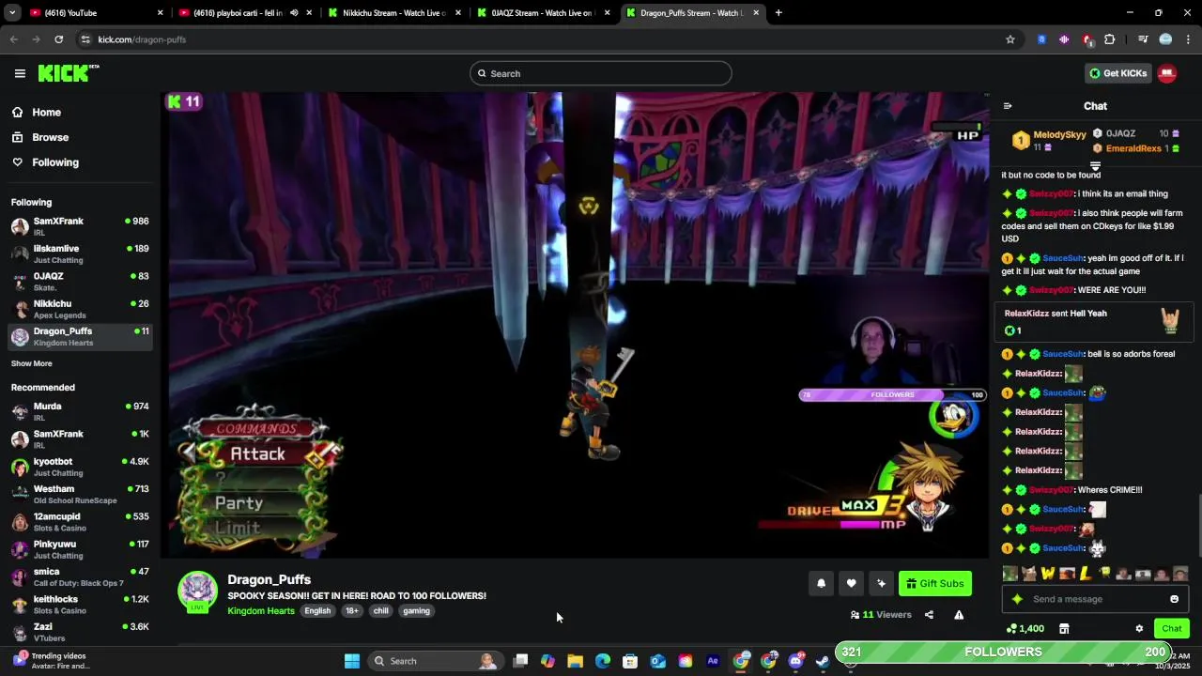Image resolution: width=1202 pixels, height=676 pixels.
Task: Open 12amcupid recommended channel
Action: [x=80, y=521]
